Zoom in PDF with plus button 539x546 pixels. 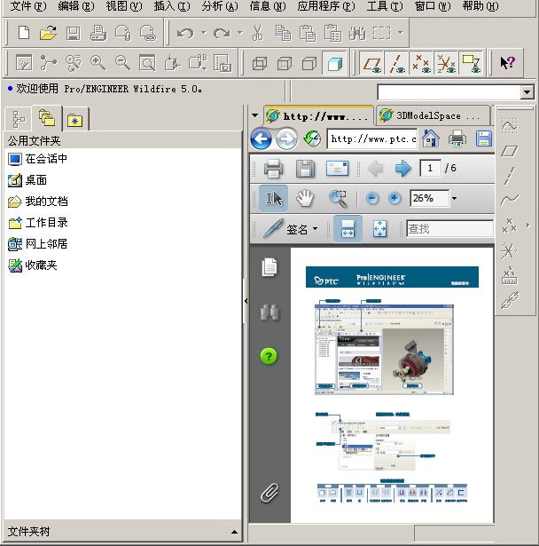[x=394, y=199]
